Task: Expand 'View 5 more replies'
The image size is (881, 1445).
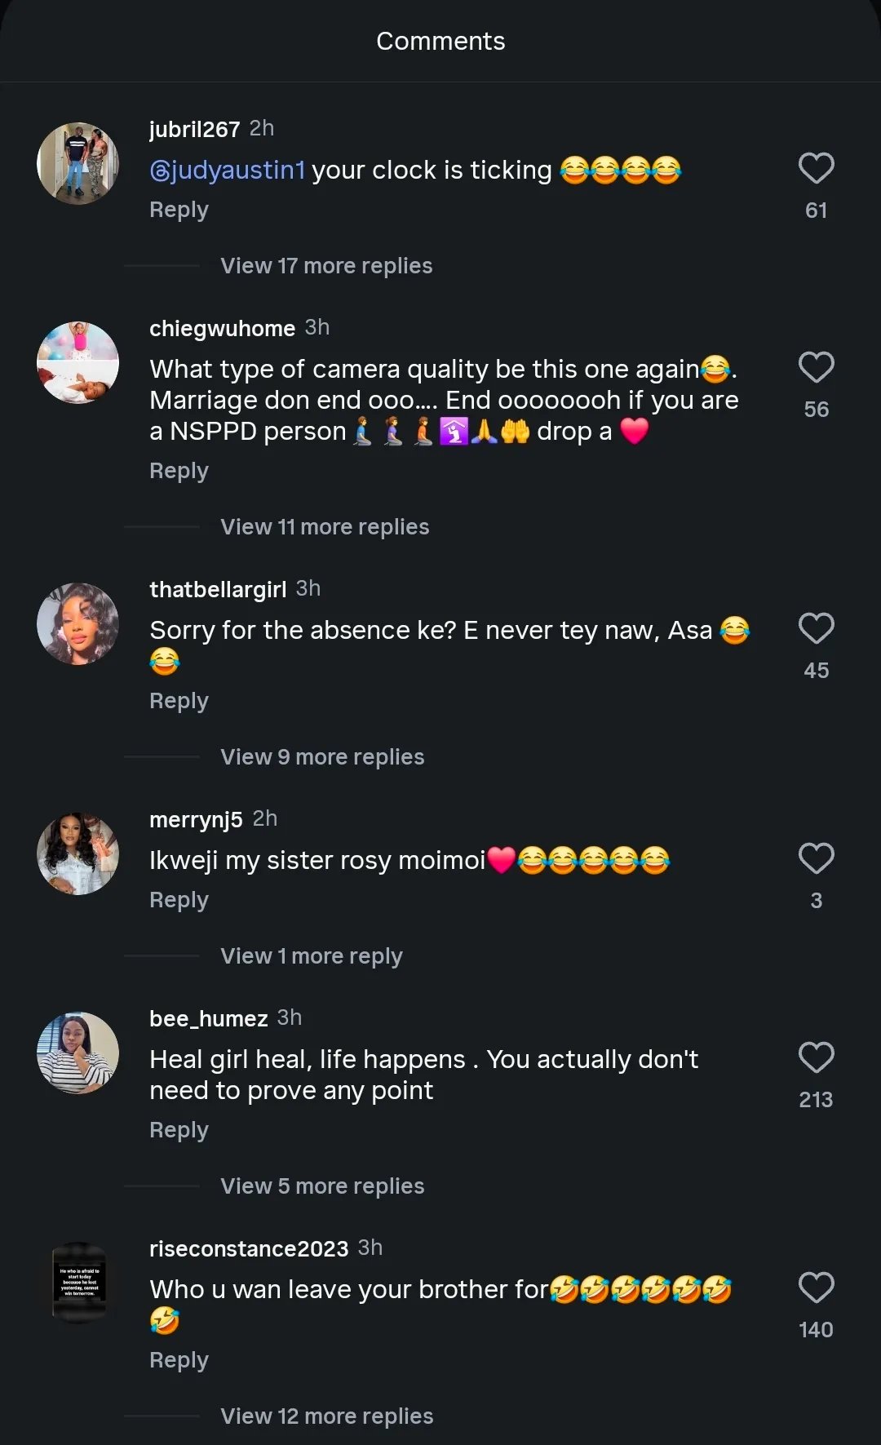Action: click(x=322, y=1186)
